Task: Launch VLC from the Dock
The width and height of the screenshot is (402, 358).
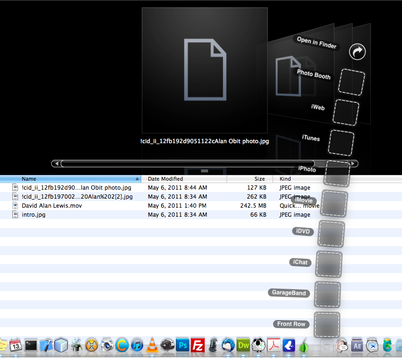Action: click(152, 345)
